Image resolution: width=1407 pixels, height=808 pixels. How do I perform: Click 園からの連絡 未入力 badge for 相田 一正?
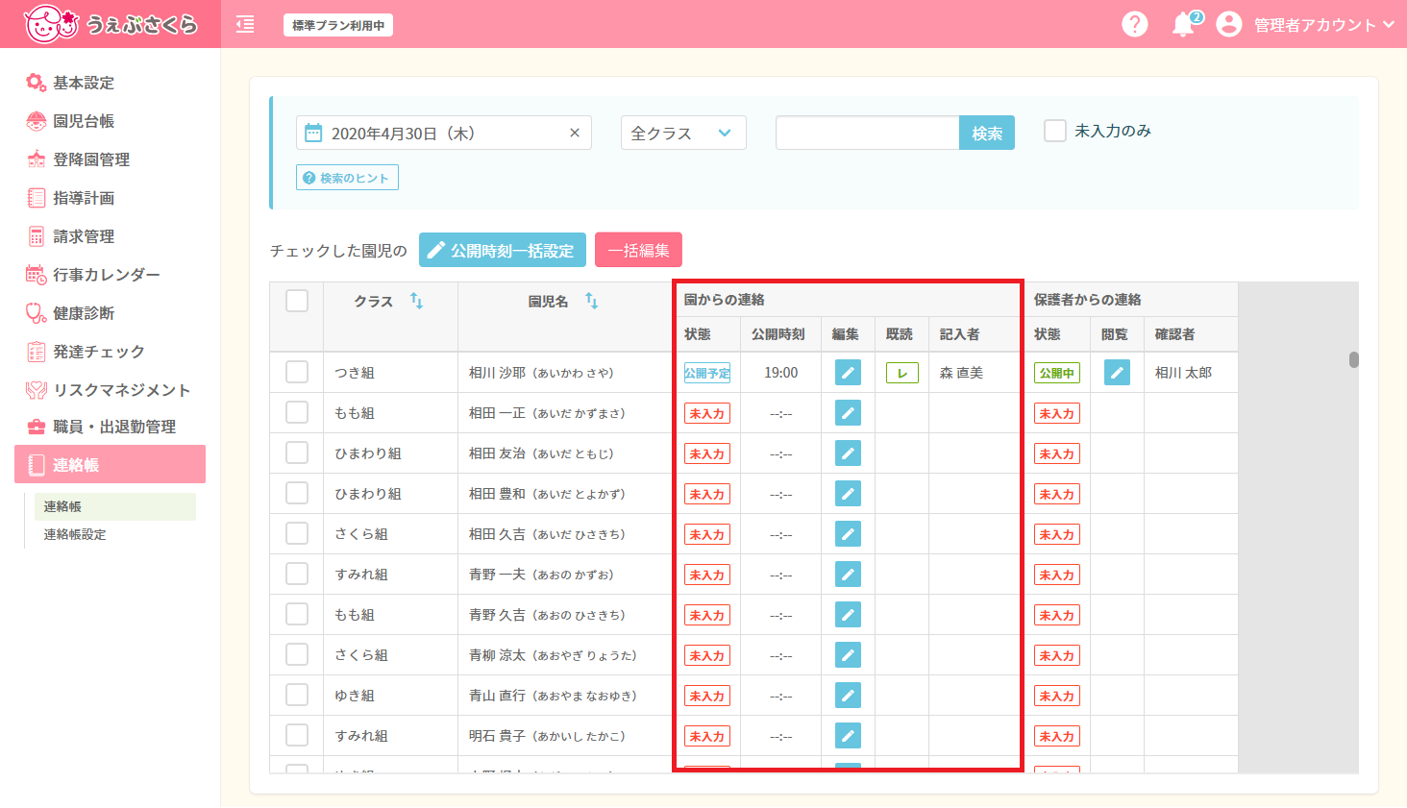[707, 413]
